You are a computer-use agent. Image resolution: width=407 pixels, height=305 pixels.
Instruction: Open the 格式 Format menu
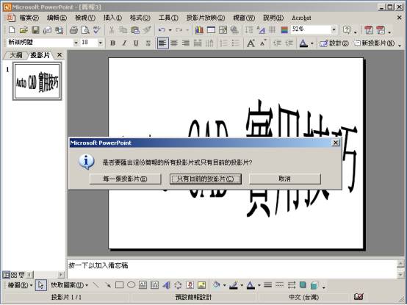[x=140, y=18]
